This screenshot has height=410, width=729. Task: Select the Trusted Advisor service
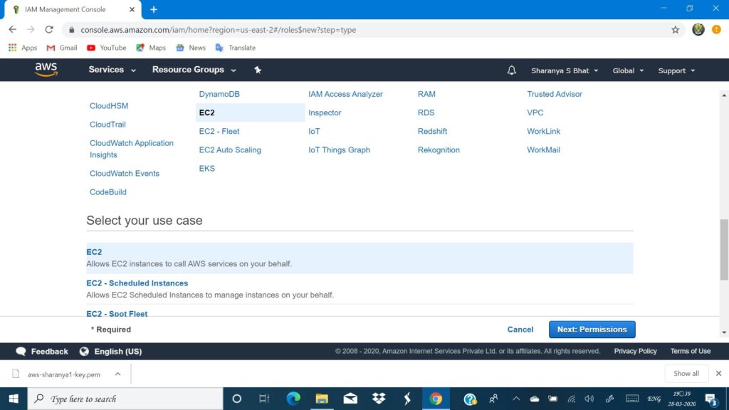point(554,94)
